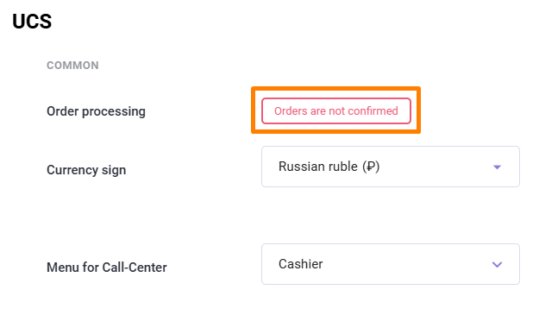
Task: Click the 'Orders are not confirmed' button
Action: click(x=336, y=110)
